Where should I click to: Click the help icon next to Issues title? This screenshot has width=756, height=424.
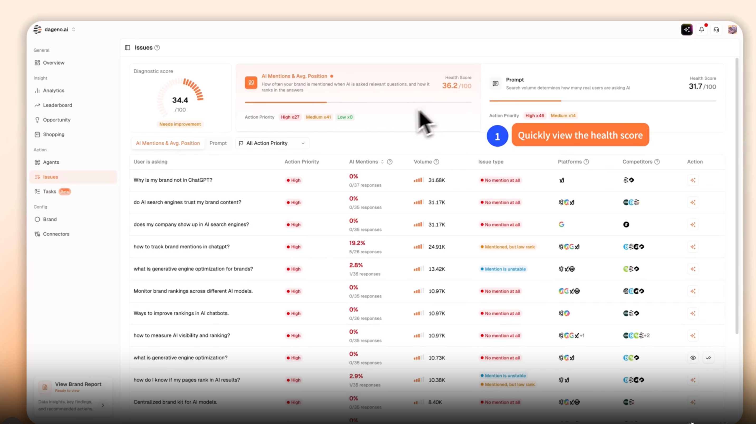click(157, 47)
